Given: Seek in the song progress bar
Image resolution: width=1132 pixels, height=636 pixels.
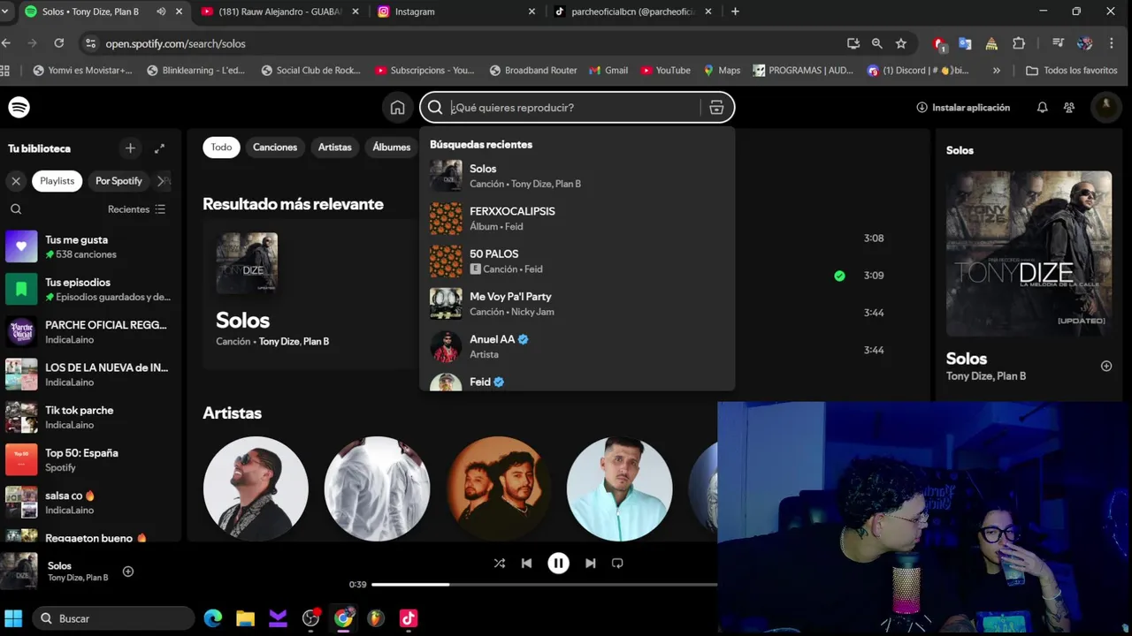Looking at the screenshot, I should (x=544, y=584).
